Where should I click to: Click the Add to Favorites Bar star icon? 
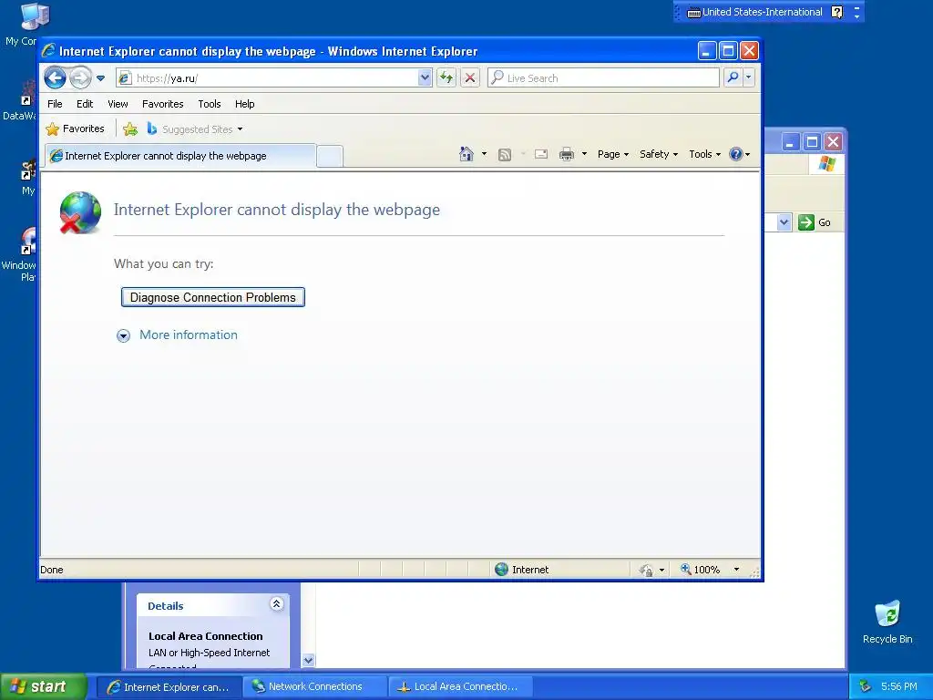[130, 129]
